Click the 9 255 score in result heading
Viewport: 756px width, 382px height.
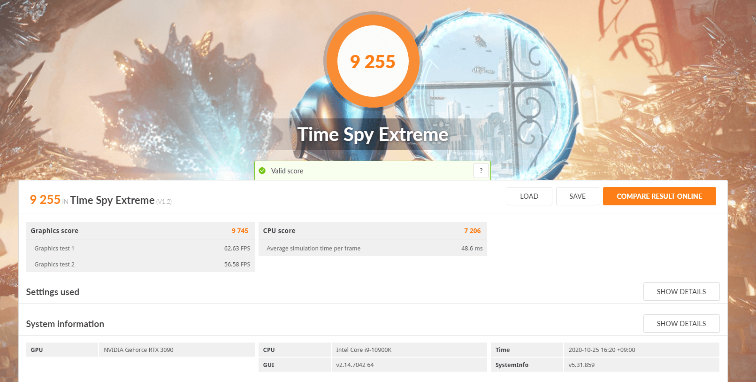pos(45,200)
